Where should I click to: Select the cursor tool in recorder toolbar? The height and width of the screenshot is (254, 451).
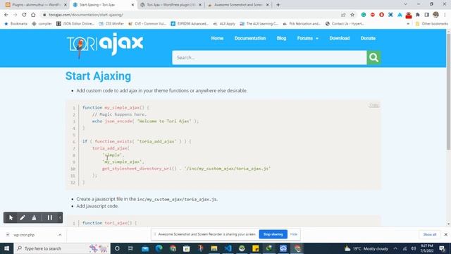[11, 218]
